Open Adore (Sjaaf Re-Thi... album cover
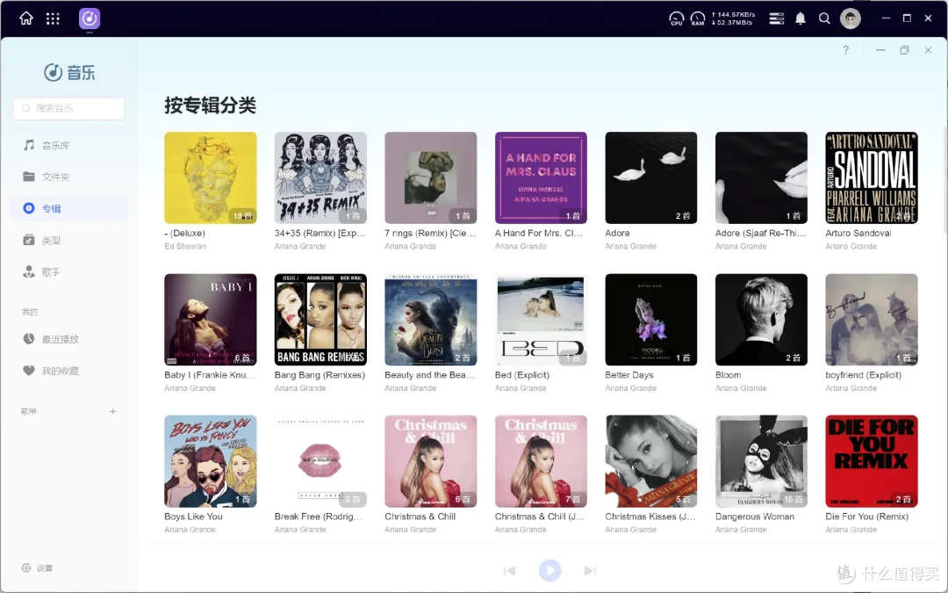Image resolution: width=948 pixels, height=593 pixels. pos(761,177)
